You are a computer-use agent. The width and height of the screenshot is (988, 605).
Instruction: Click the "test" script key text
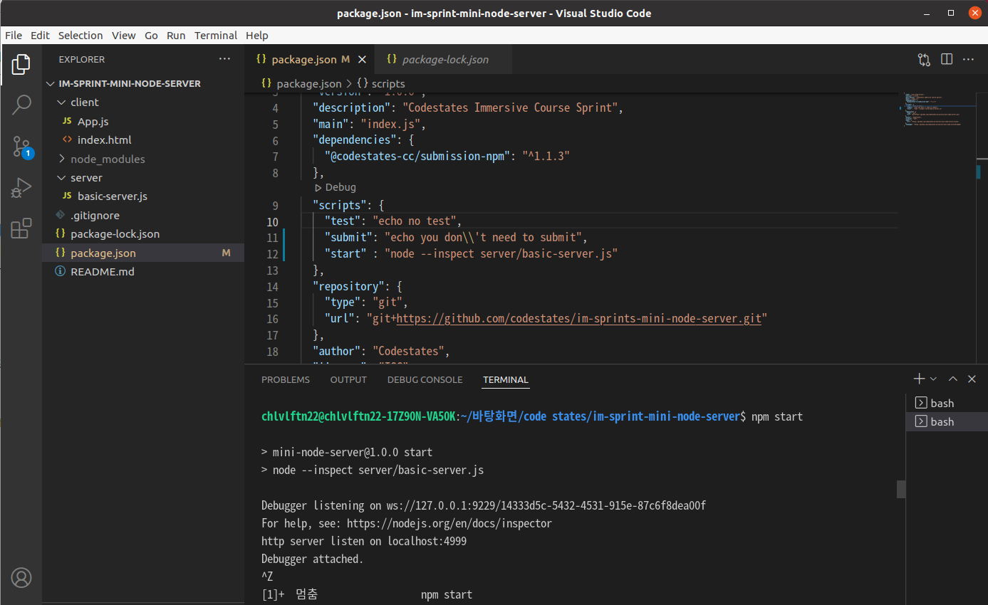coord(343,221)
